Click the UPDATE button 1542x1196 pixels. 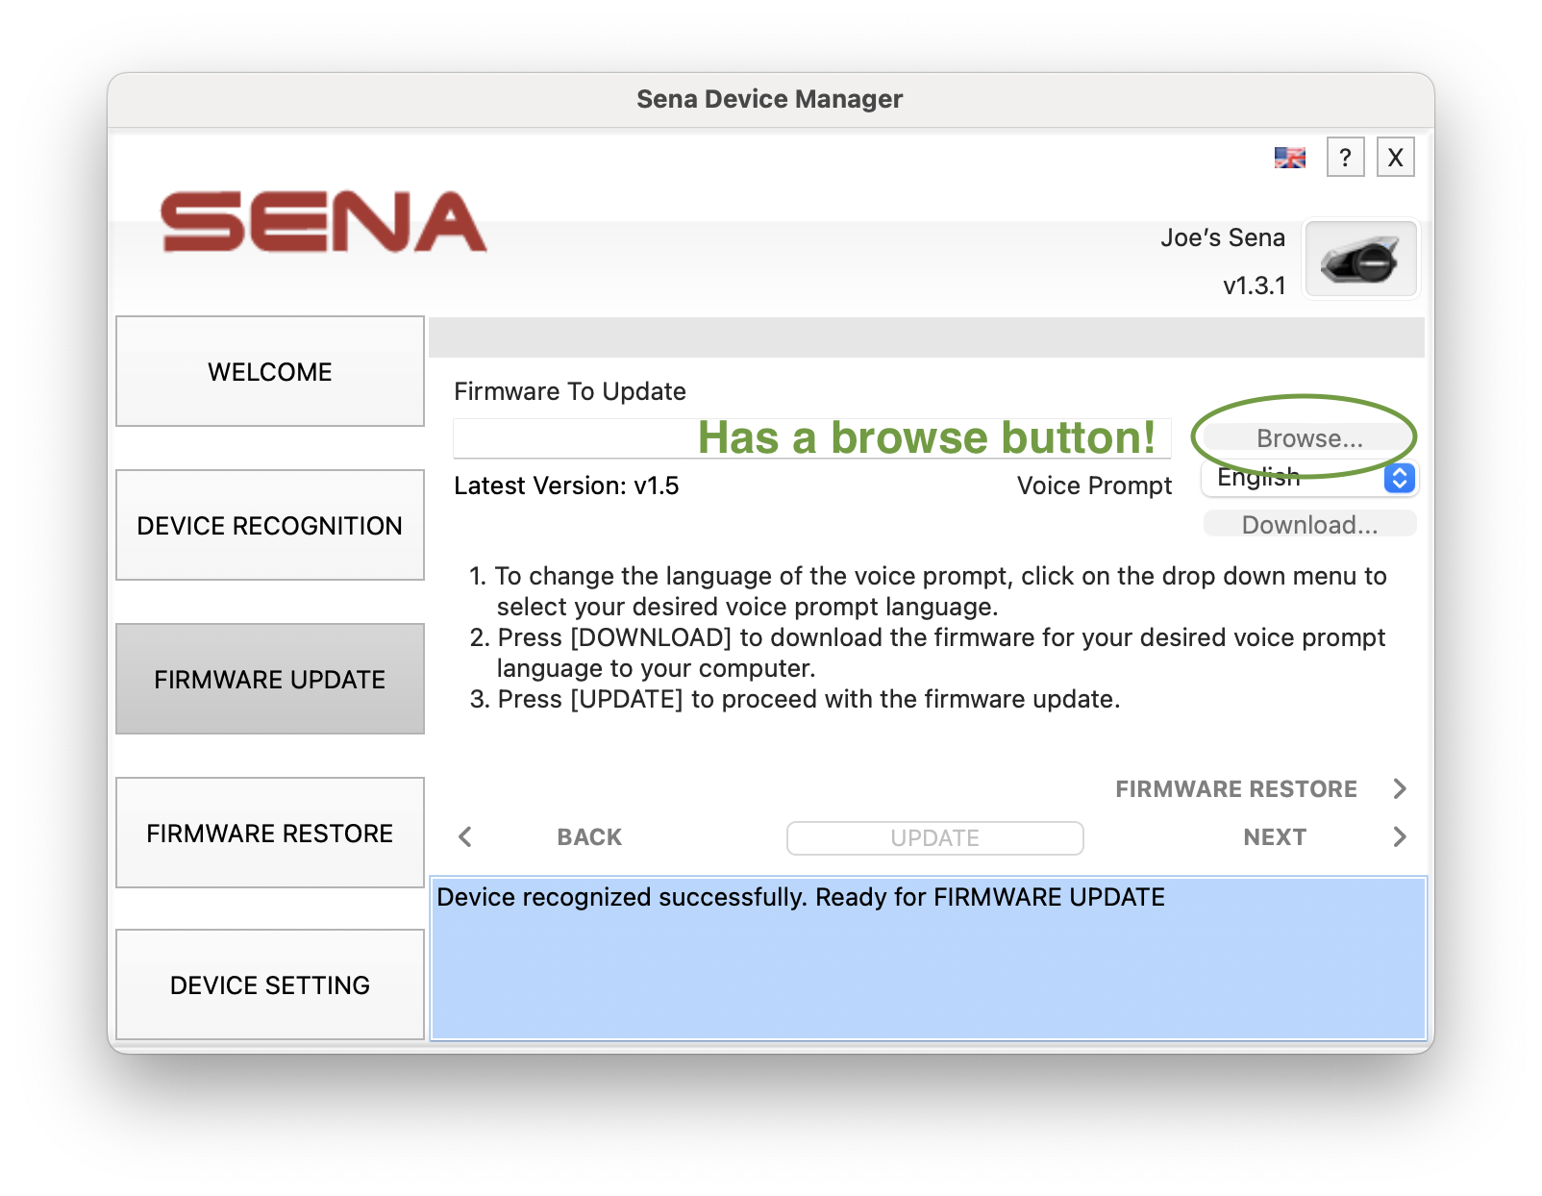pyautogui.click(x=934, y=837)
